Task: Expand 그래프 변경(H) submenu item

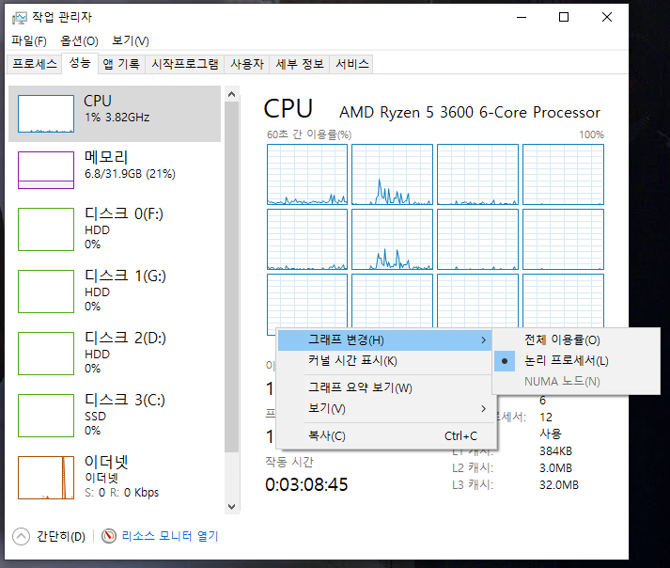Action: click(384, 340)
